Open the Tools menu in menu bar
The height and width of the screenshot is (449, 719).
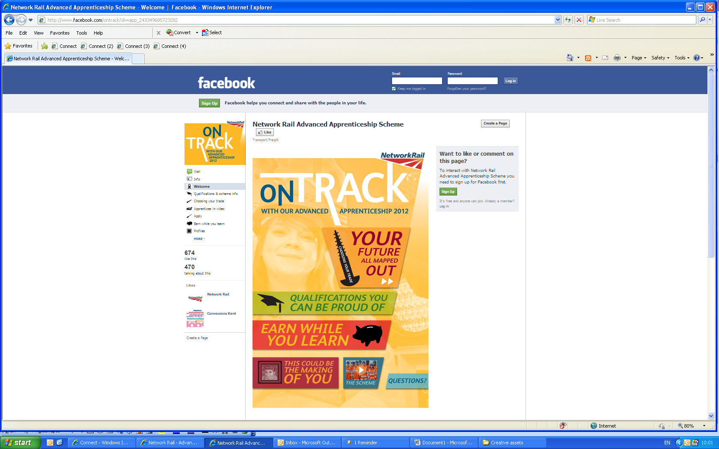81,33
